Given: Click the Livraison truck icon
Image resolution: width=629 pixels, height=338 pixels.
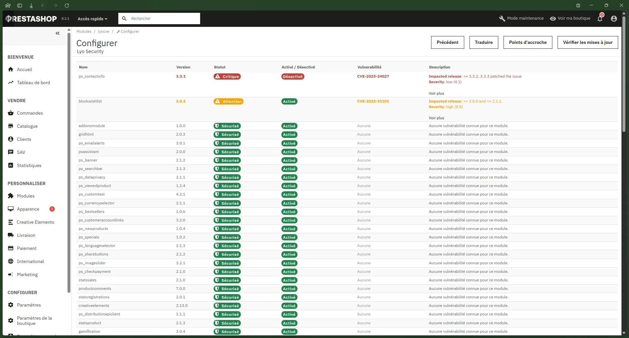Looking at the screenshot, I should [x=11, y=235].
